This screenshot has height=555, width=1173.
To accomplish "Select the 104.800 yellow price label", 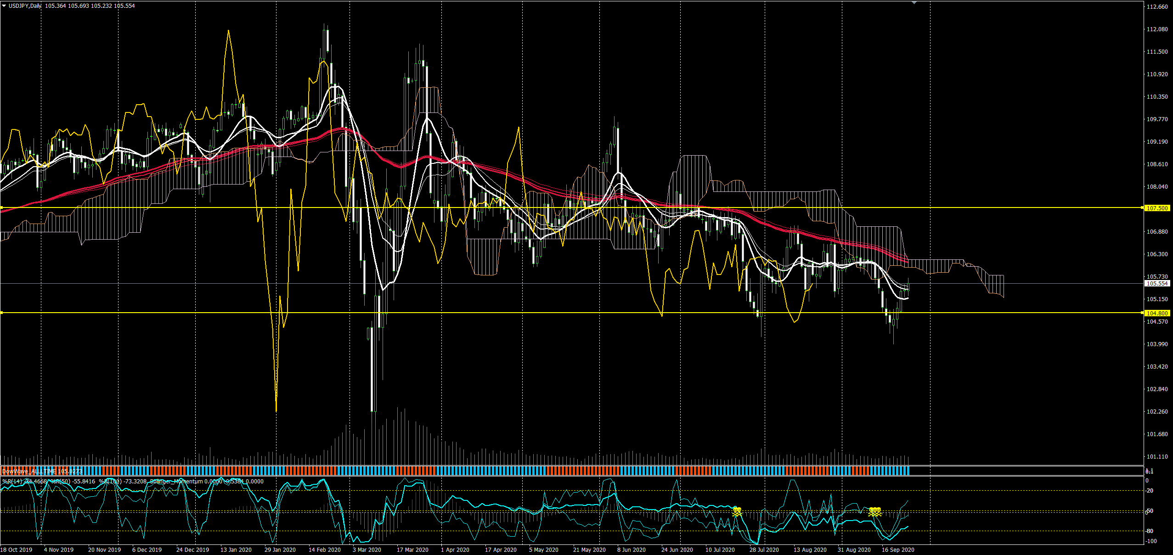I will pos(1156,314).
